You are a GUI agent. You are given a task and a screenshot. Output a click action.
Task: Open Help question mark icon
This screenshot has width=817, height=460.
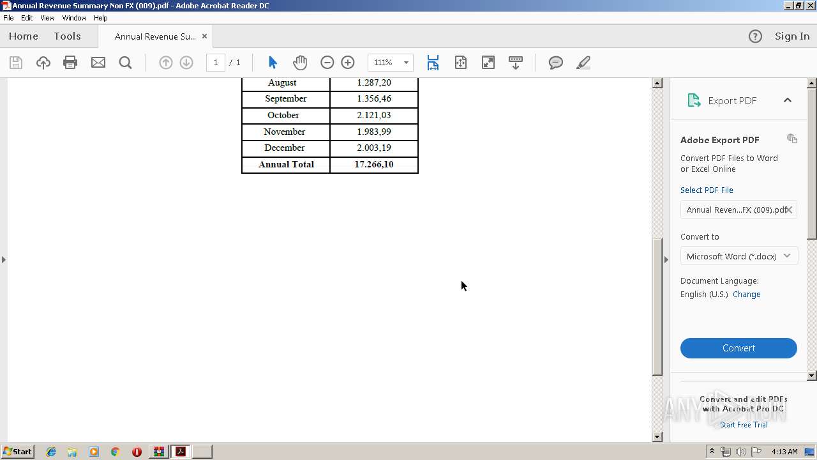point(755,36)
